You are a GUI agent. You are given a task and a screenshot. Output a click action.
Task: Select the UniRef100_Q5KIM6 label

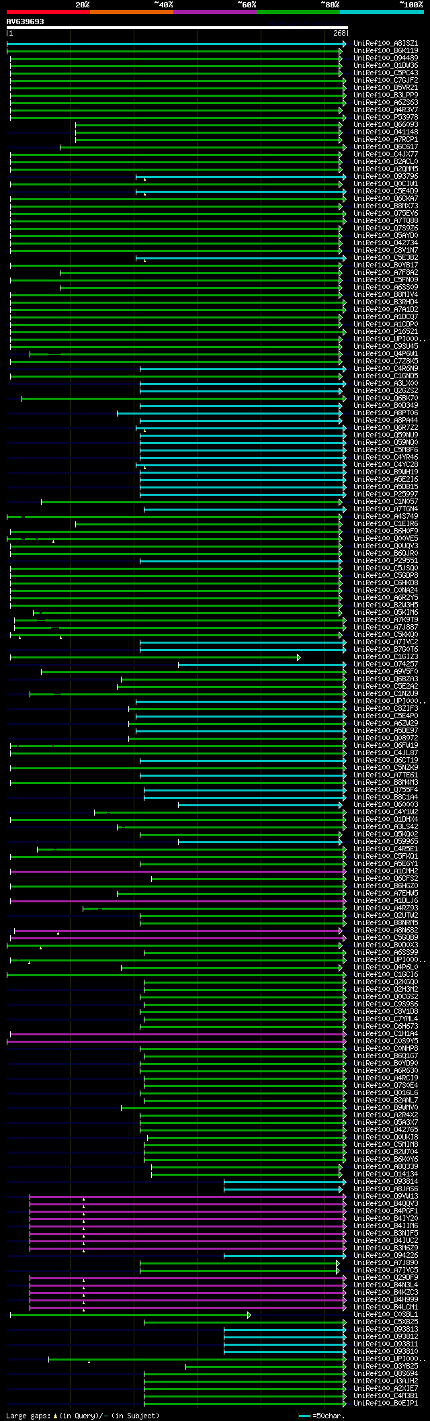386,613
